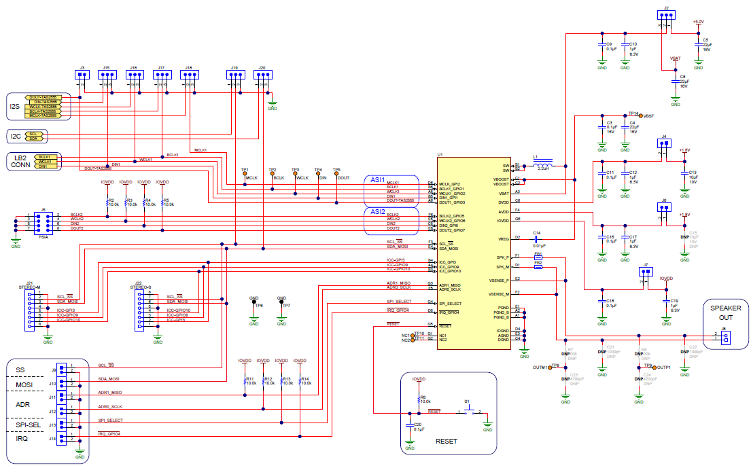Click the VBAT power flag symbol

[x=676, y=60]
